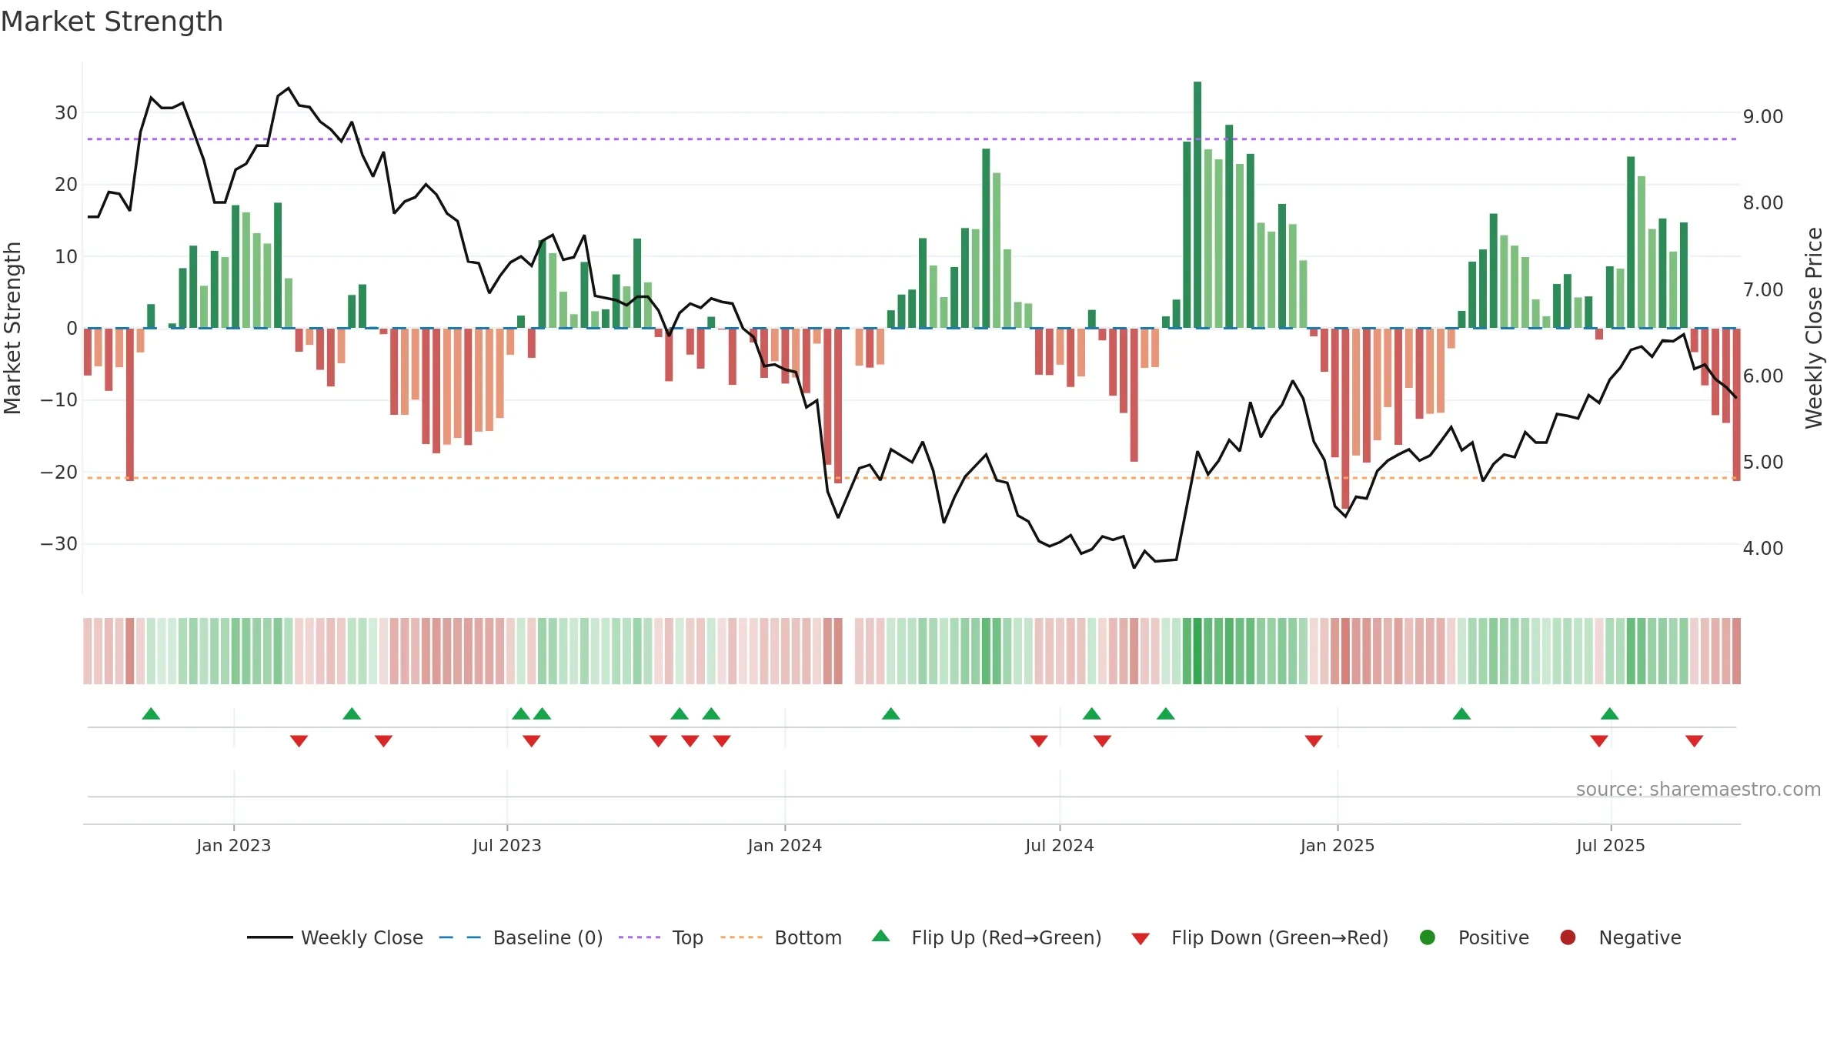The width and height of the screenshot is (1847, 1039).
Task: Click the black Weekly Close line legend sample
Action: coord(269,937)
